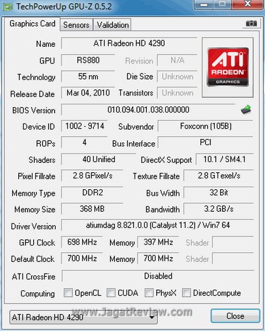Viewport: 265px width, 331px height.
Task: Switch to the Sensors tab
Action: point(76,25)
